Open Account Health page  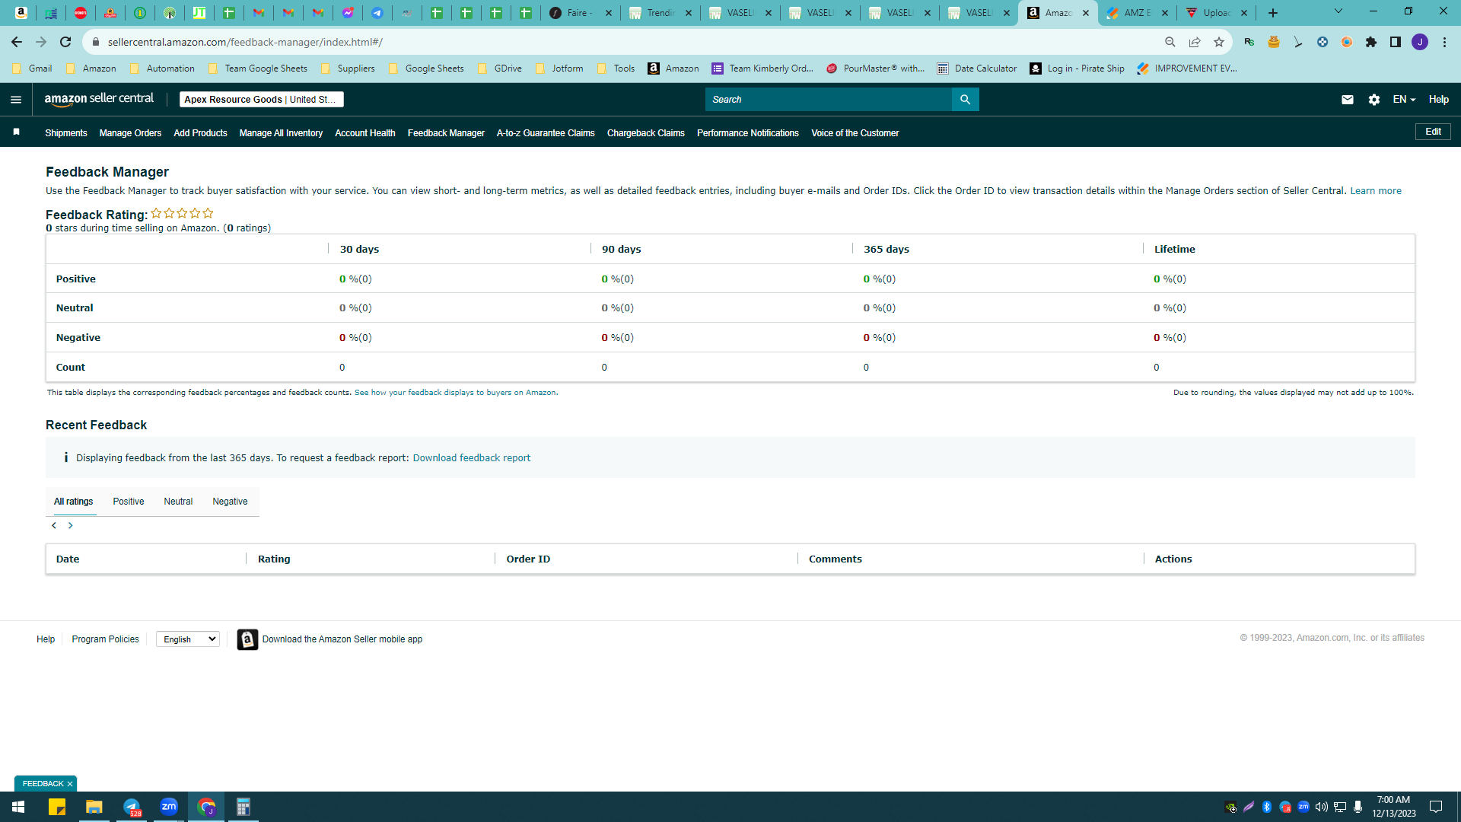point(365,133)
